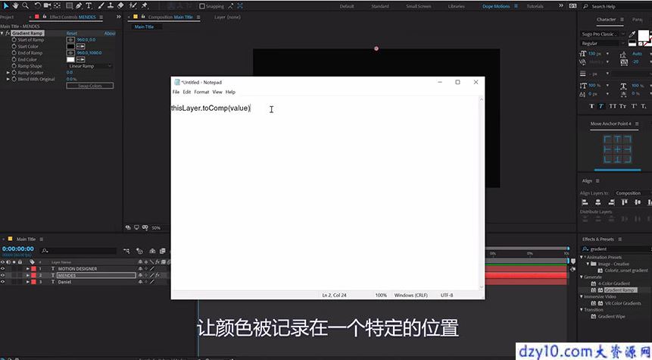Open Align Layers to Composition dropdown
This screenshot has width=652, height=360.
click(x=632, y=193)
